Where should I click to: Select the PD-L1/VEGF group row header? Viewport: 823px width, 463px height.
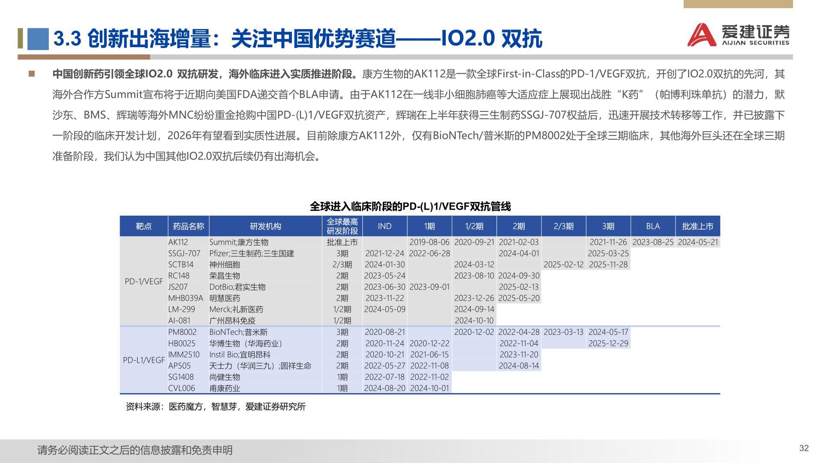[144, 361]
